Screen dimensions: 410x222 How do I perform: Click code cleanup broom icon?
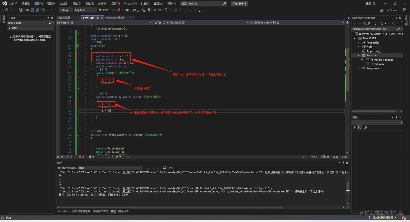click(x=117, y=157)
